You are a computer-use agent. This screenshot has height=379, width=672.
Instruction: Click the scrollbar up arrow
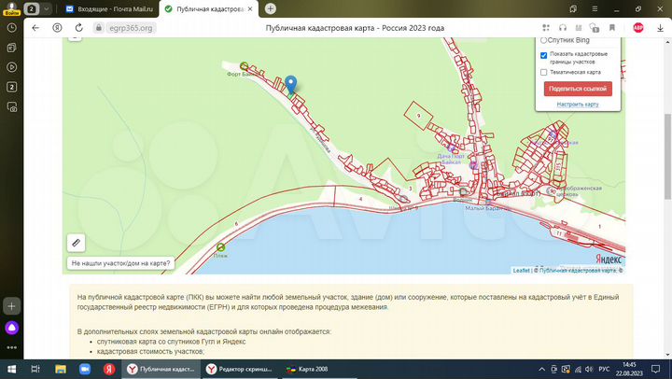667,42
